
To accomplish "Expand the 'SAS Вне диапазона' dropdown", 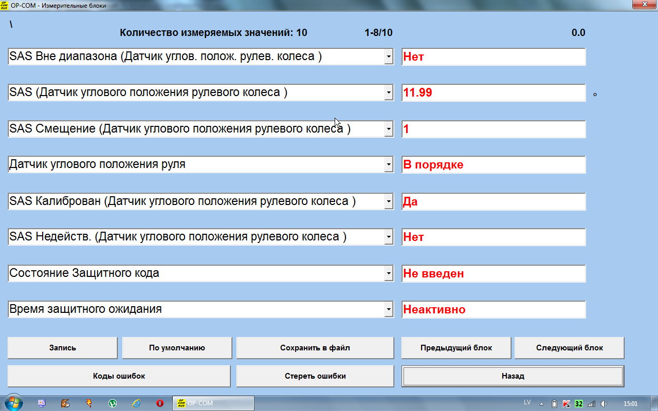I will [389, 57].
